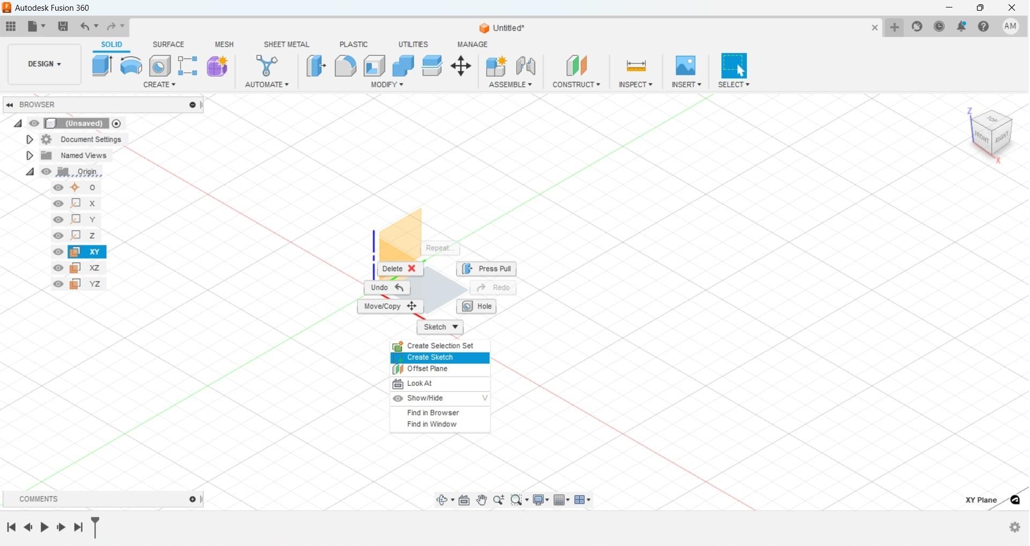Open the notifications bell icon
Screen dimensions: 1030x546
click(962, 26)
